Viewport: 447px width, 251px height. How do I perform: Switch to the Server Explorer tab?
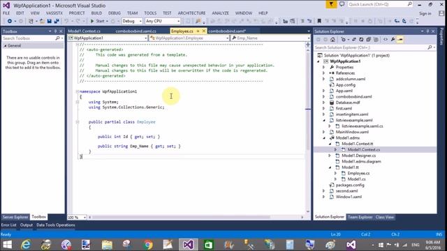coord(15,217)
